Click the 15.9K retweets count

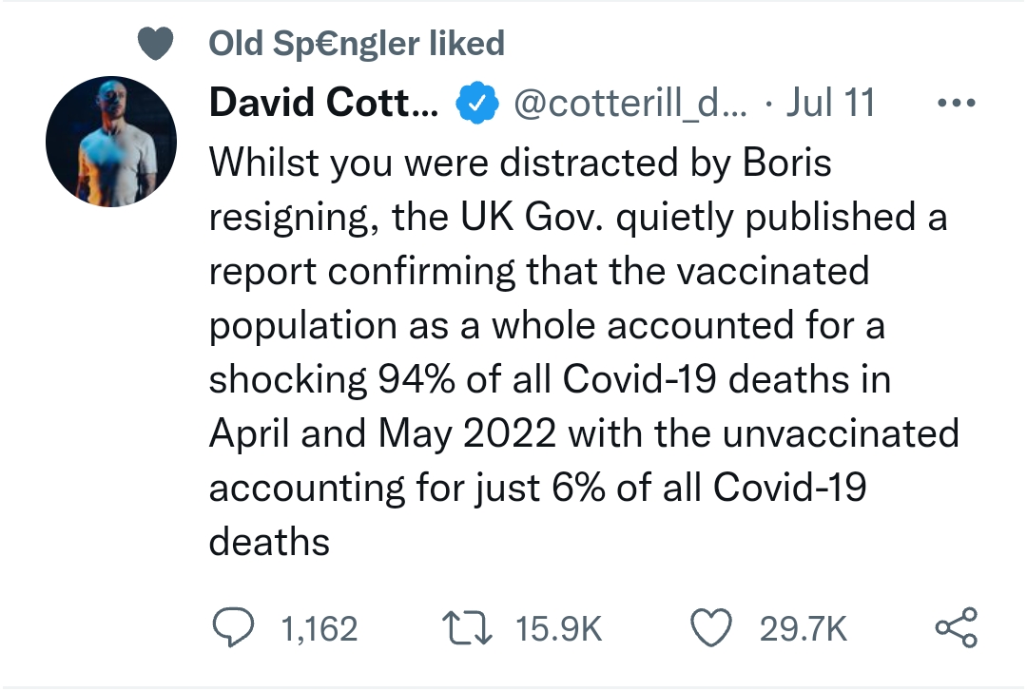558,629
